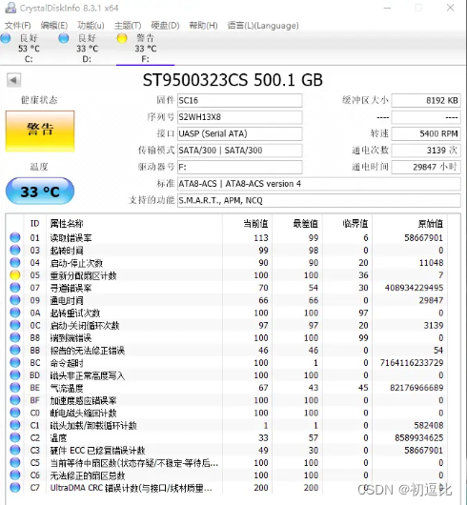Click the 临界值 column header
The image size is (467, 505).
coord(348,224)
